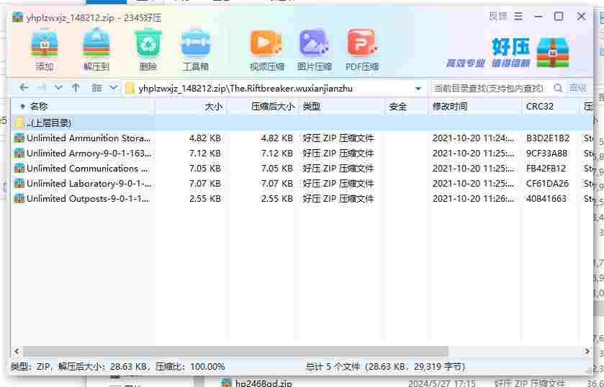The height and width of the screenshot is (387, 604).
Task: Expand navigation history dropdown chevron
Action: 58,88
